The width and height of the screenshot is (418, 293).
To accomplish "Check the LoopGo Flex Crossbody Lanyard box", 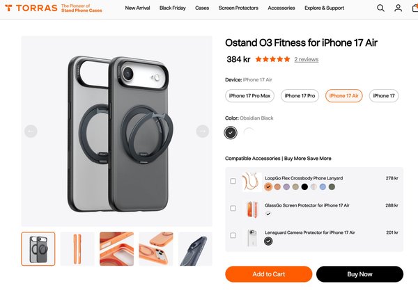I will click(x=233, y=182).
